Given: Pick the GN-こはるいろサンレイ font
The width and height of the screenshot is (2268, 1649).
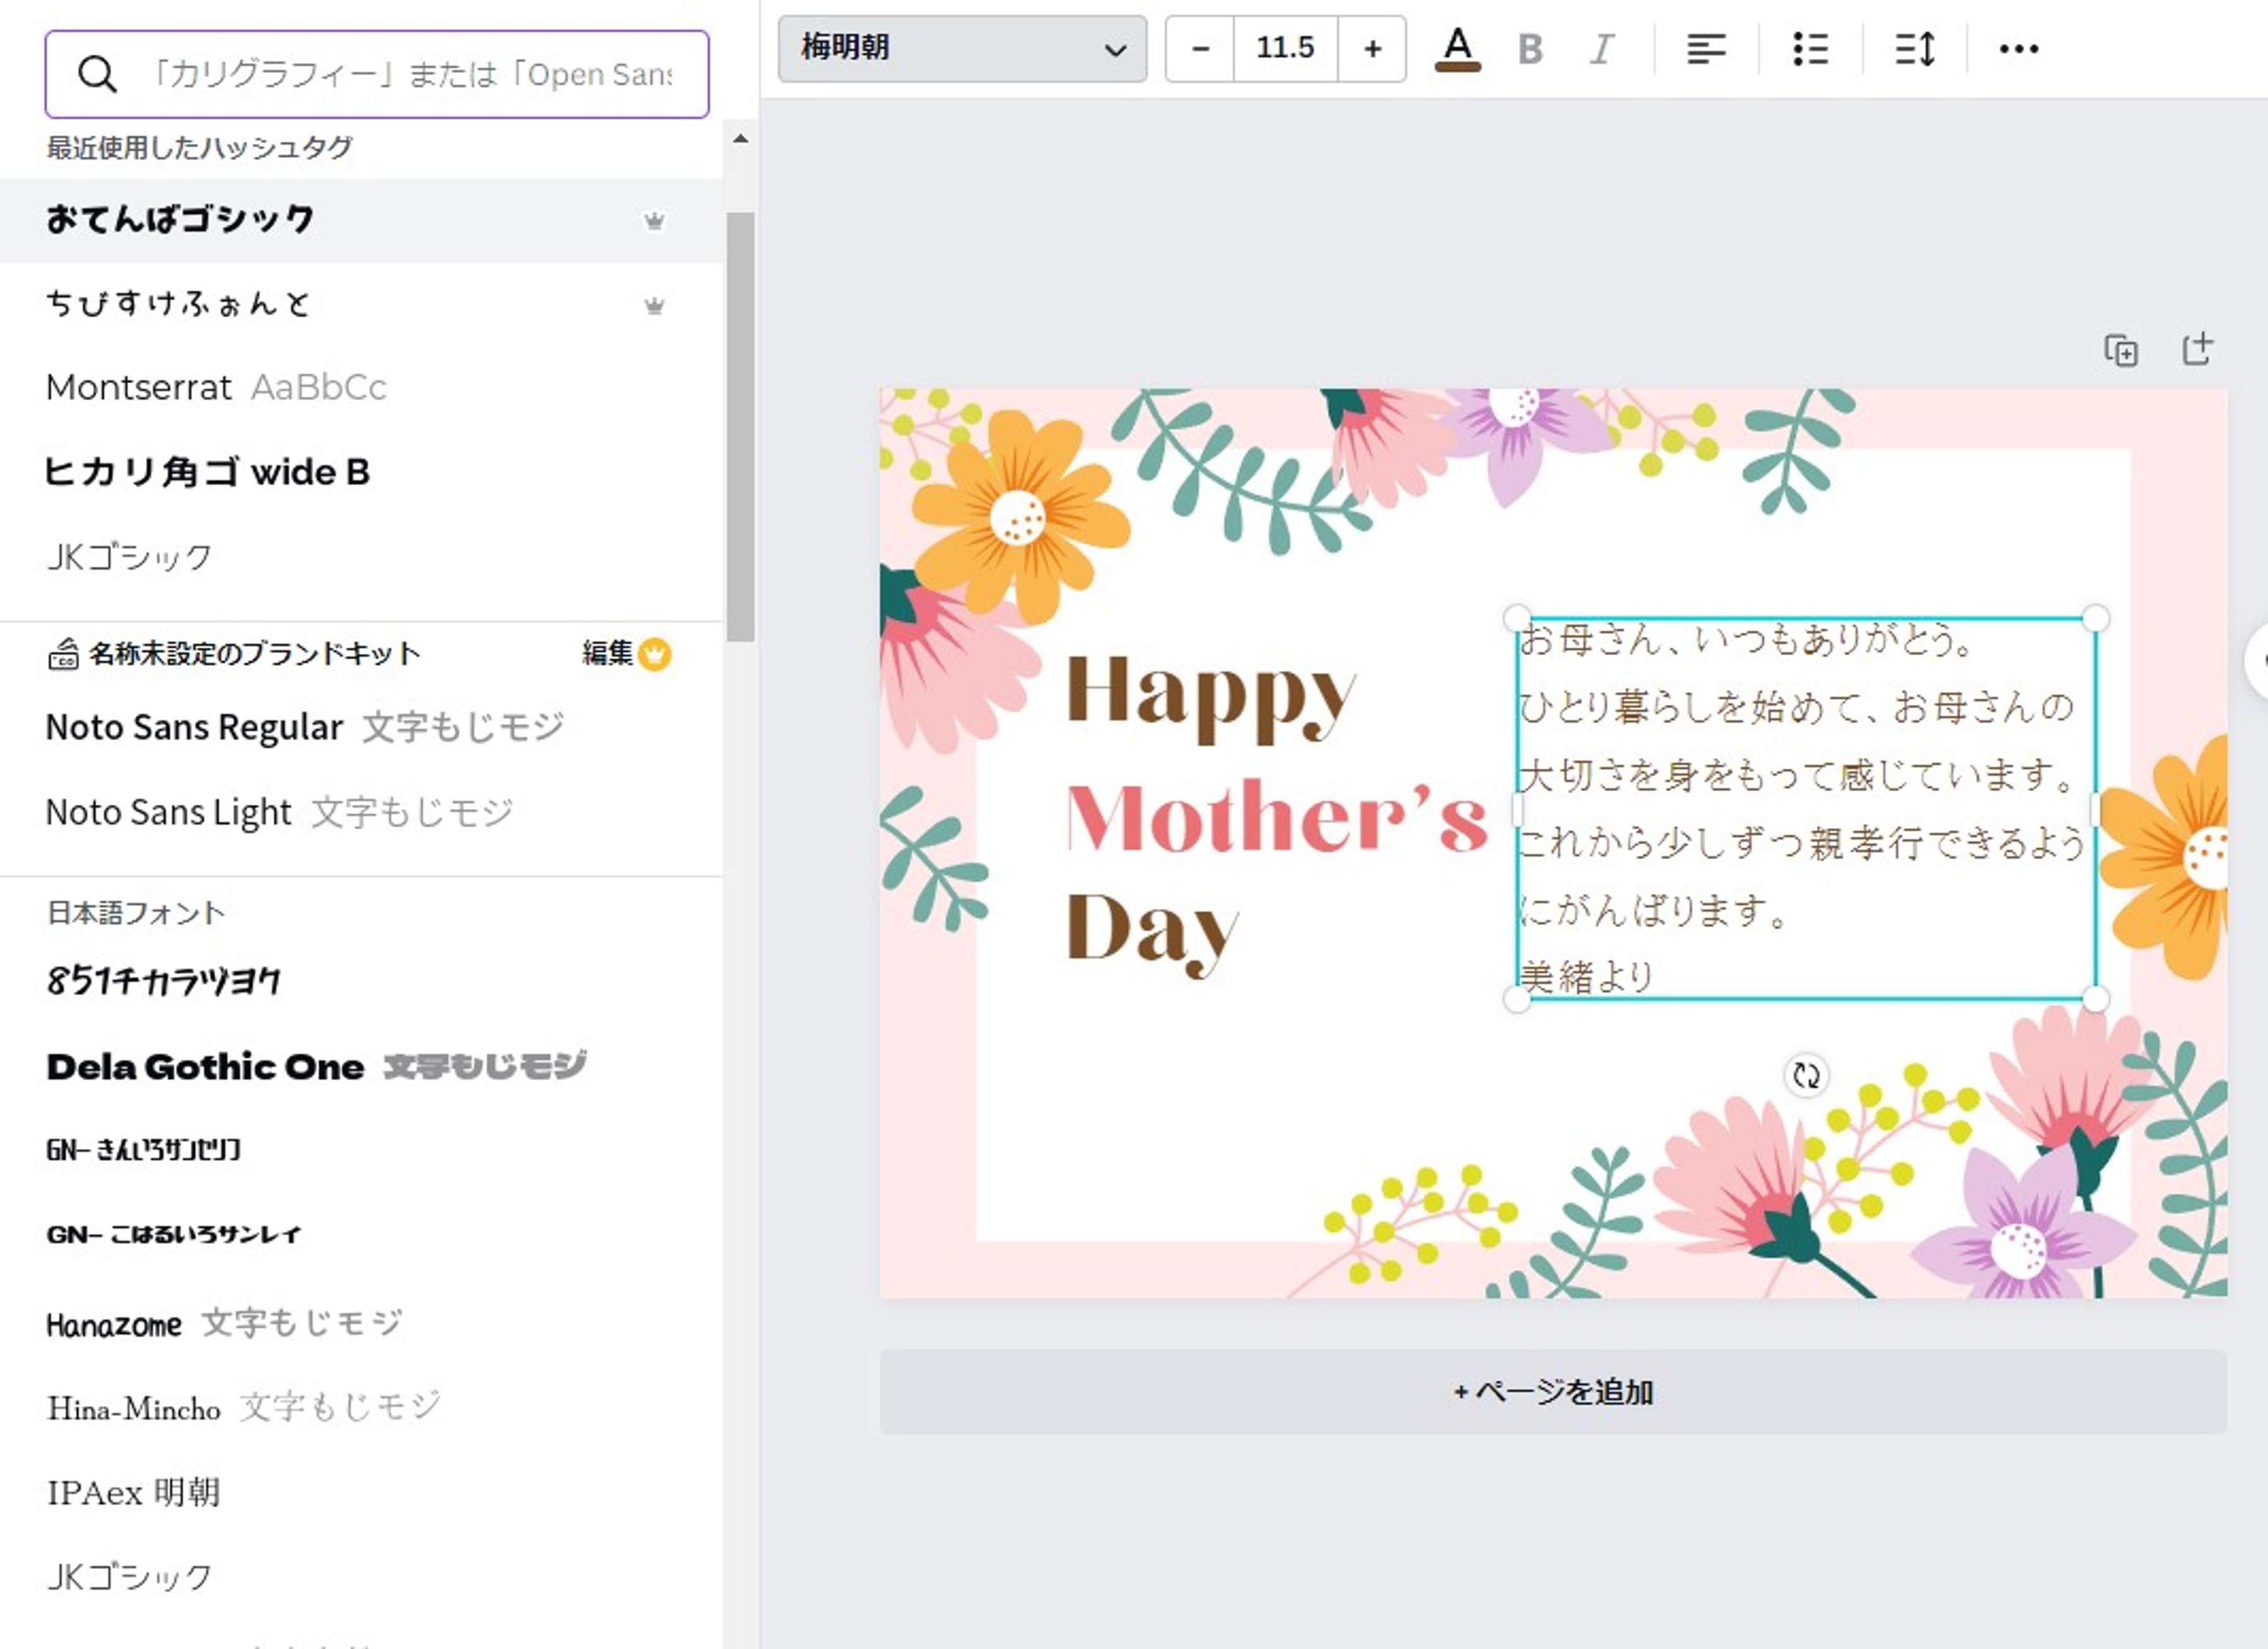Looking at the screenshot, I should coord(361,1235).
